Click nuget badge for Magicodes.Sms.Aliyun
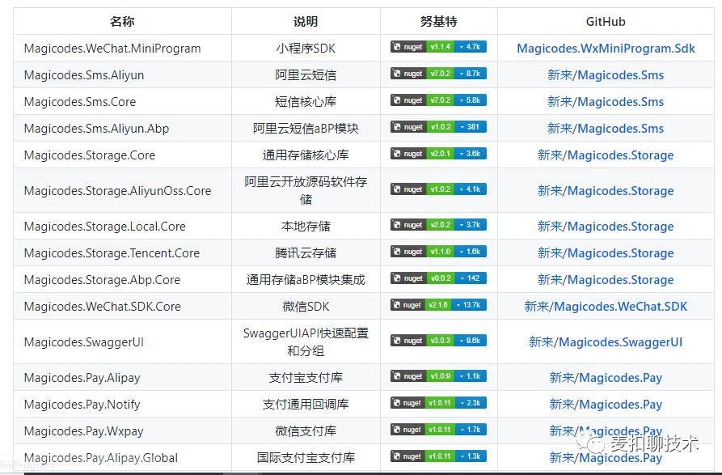The width and height of the screenshot is (722, 475). click(438, 74)
